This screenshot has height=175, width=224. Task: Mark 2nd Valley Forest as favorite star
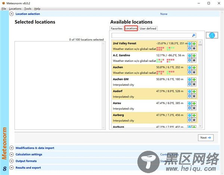pos(194,48)
